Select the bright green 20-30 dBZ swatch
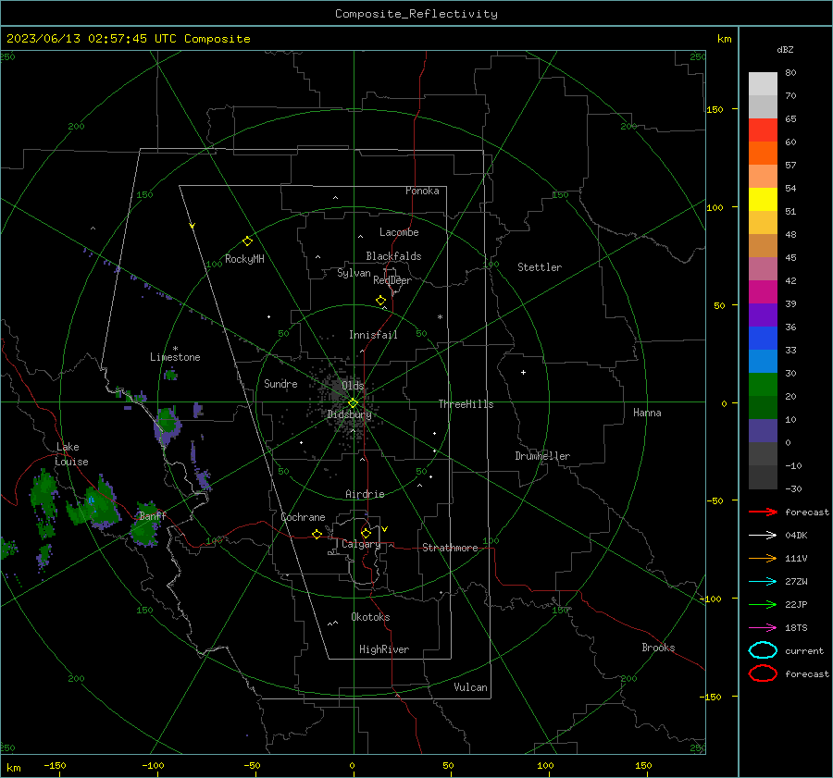 (763, 385)
